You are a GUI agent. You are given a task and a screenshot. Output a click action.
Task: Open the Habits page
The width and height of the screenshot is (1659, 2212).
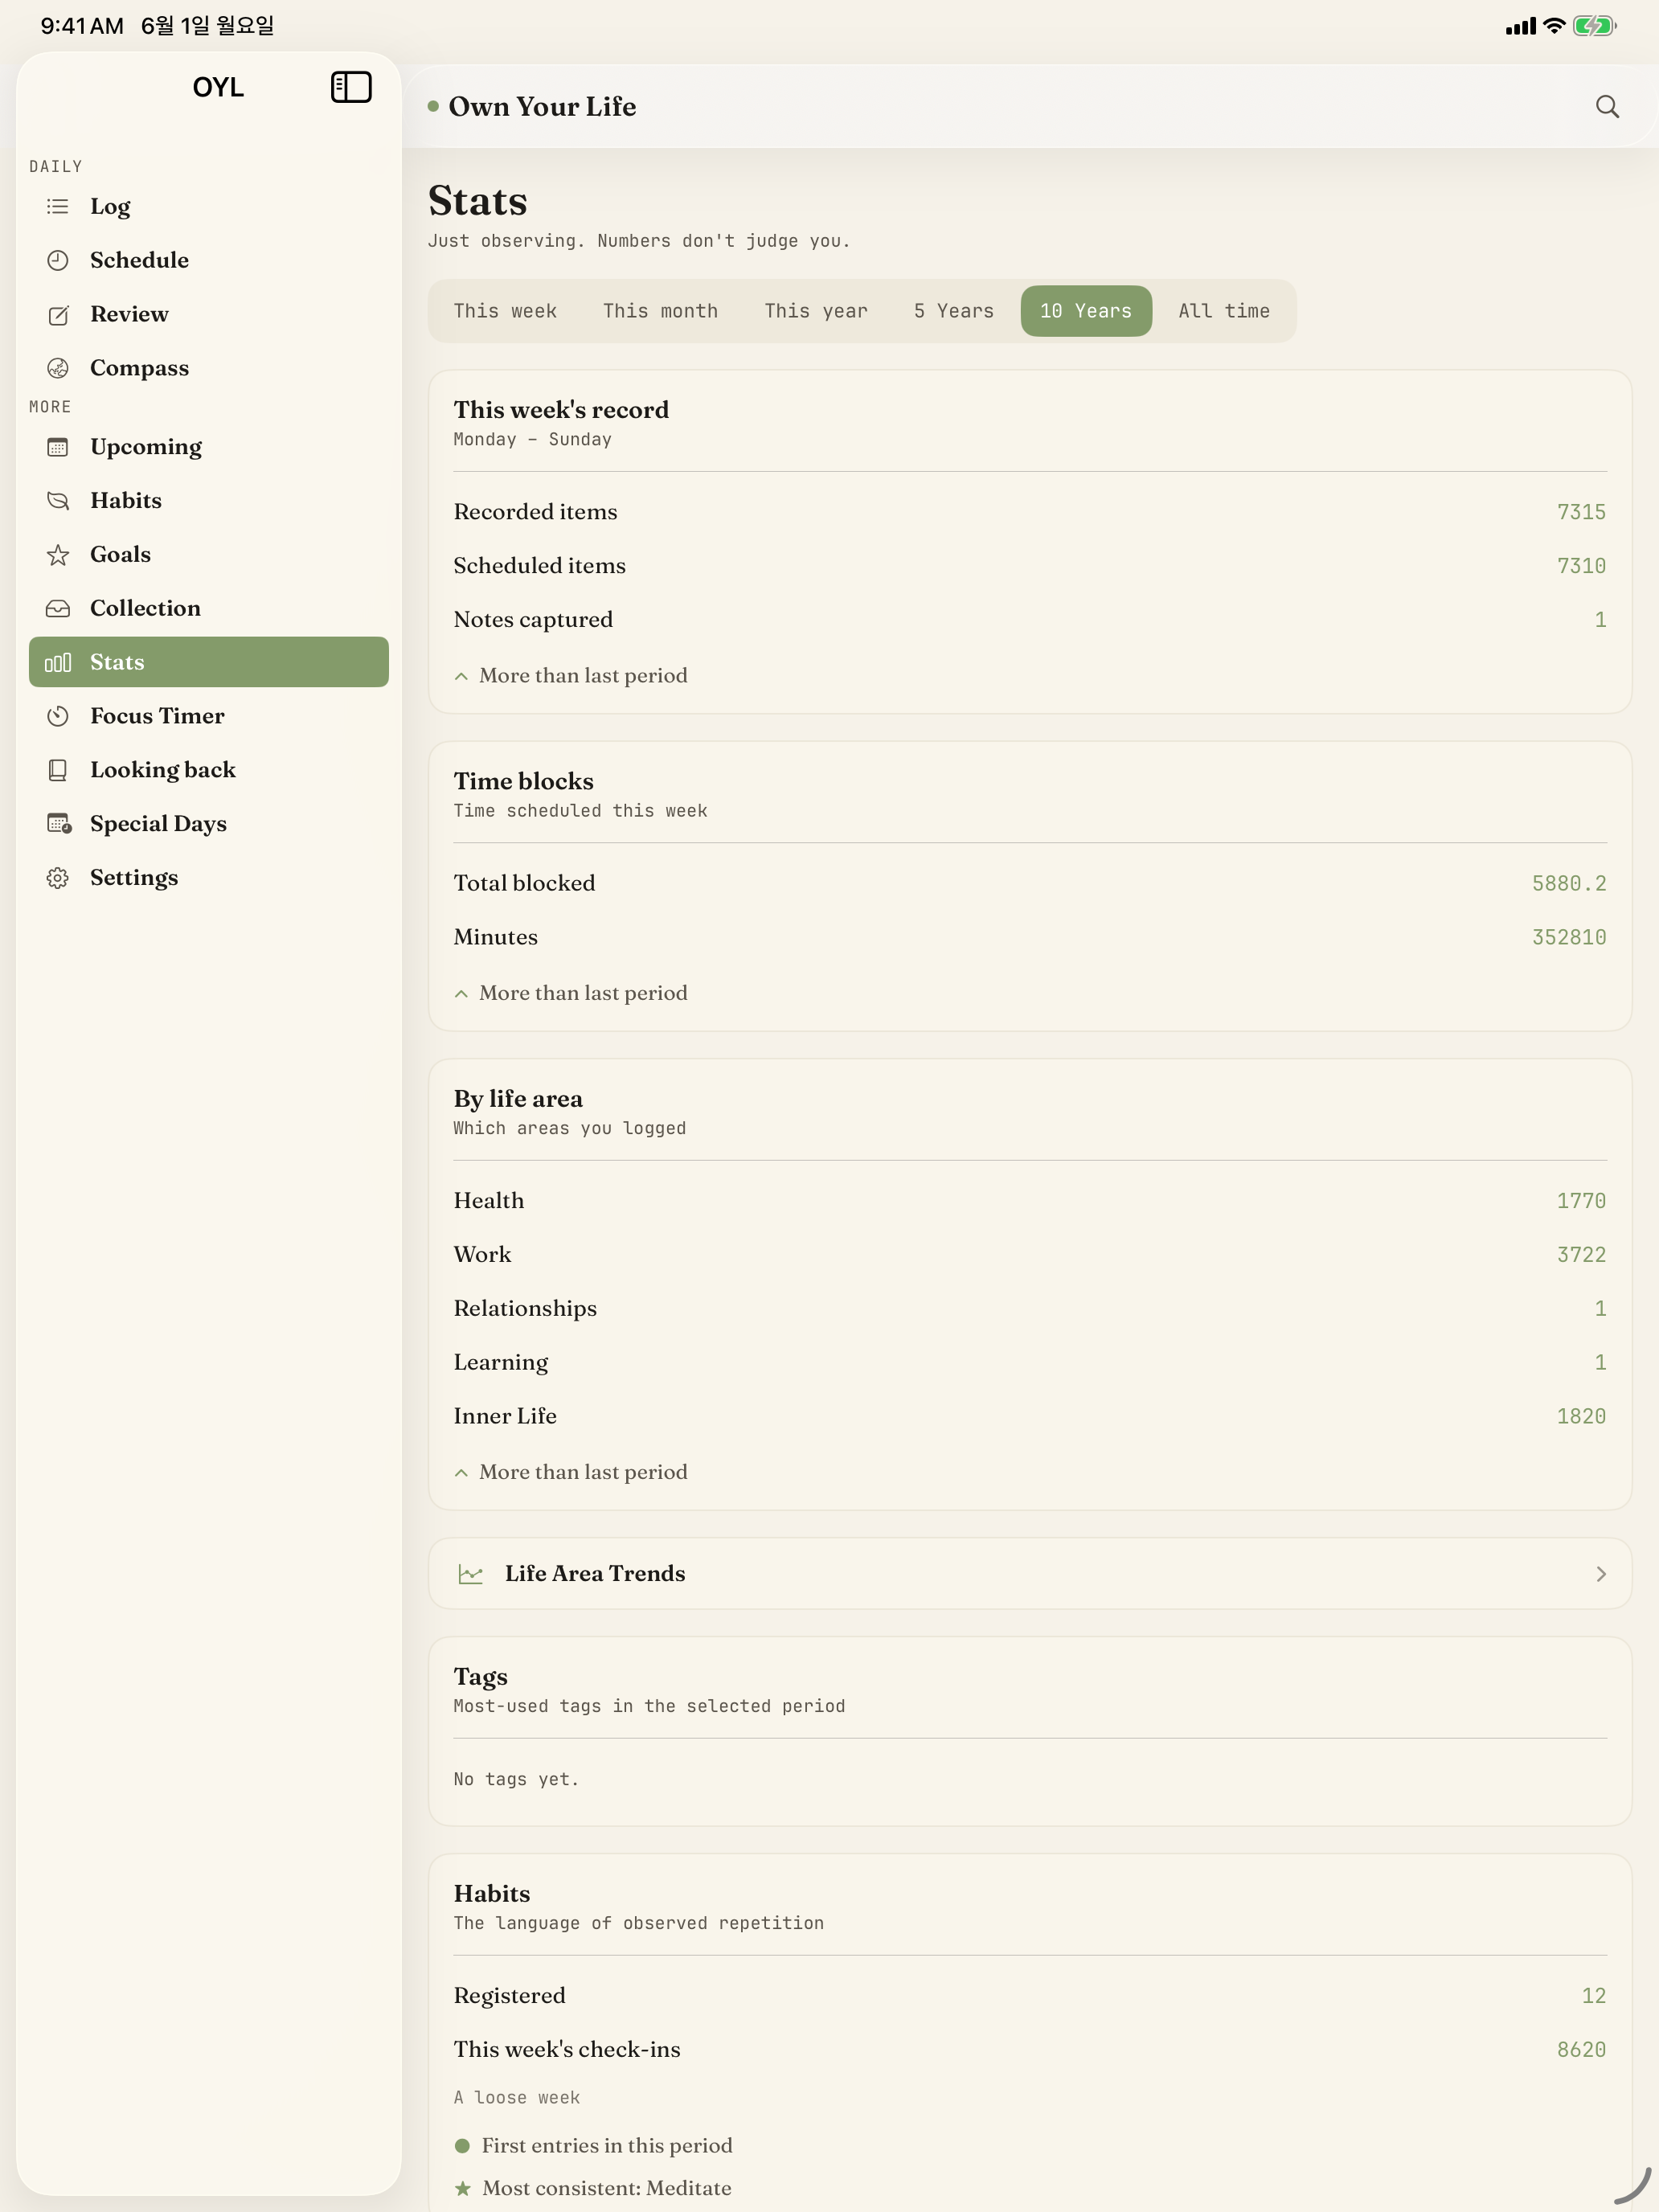coord(208,500)
